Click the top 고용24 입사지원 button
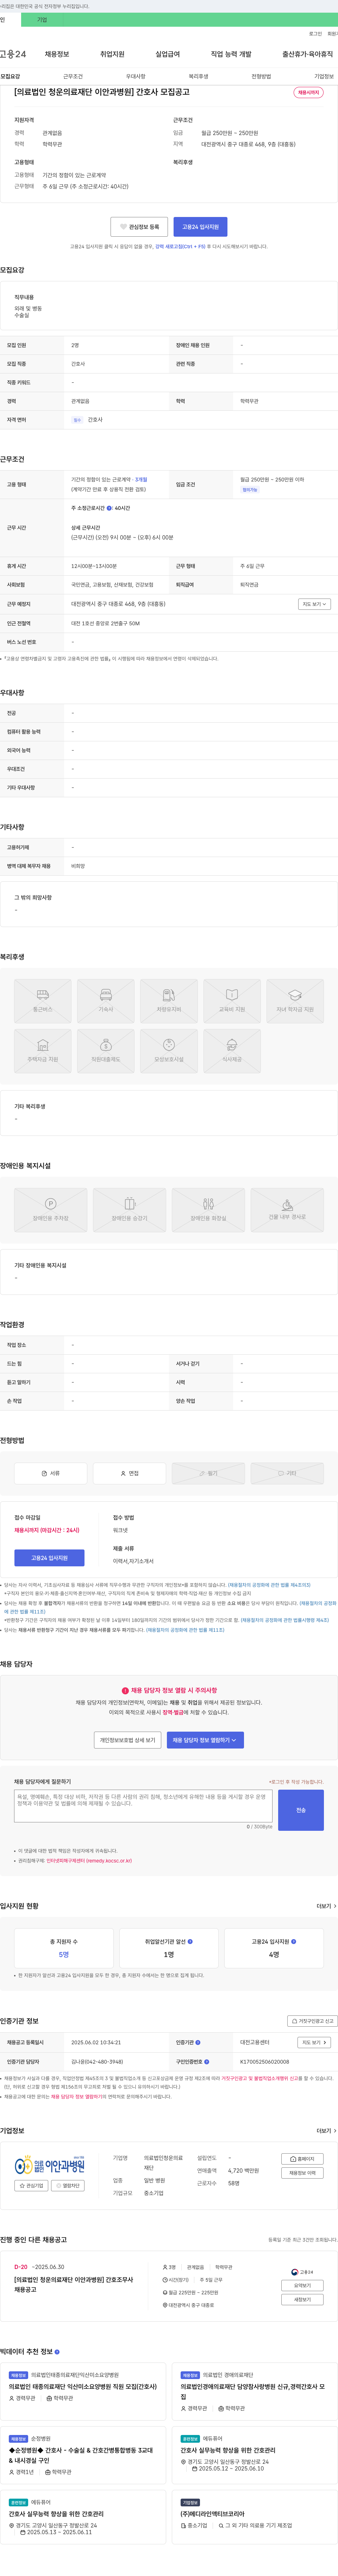The height and width of the screenshot is (2576, 338). tap(200, 227)
